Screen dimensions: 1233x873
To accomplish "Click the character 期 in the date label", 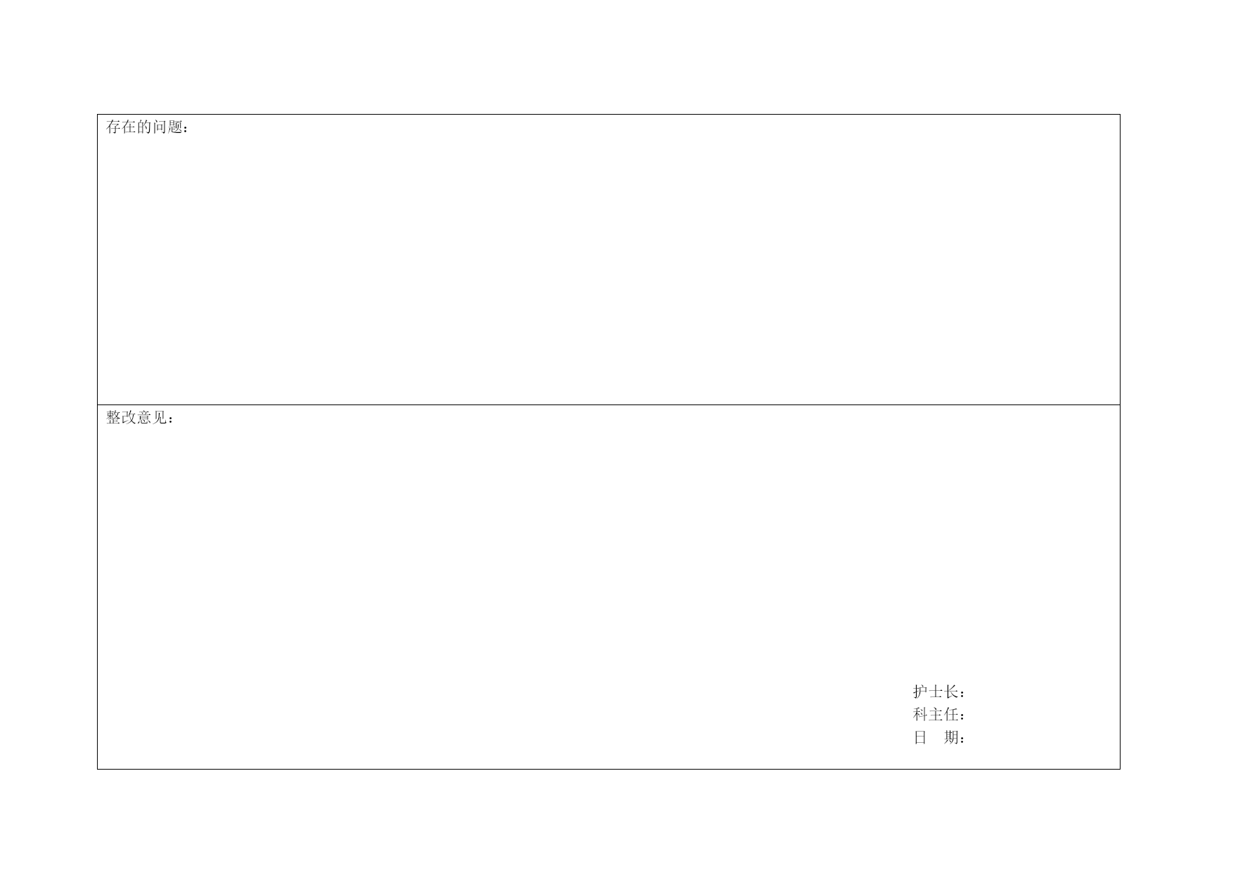I will point(952,737).
